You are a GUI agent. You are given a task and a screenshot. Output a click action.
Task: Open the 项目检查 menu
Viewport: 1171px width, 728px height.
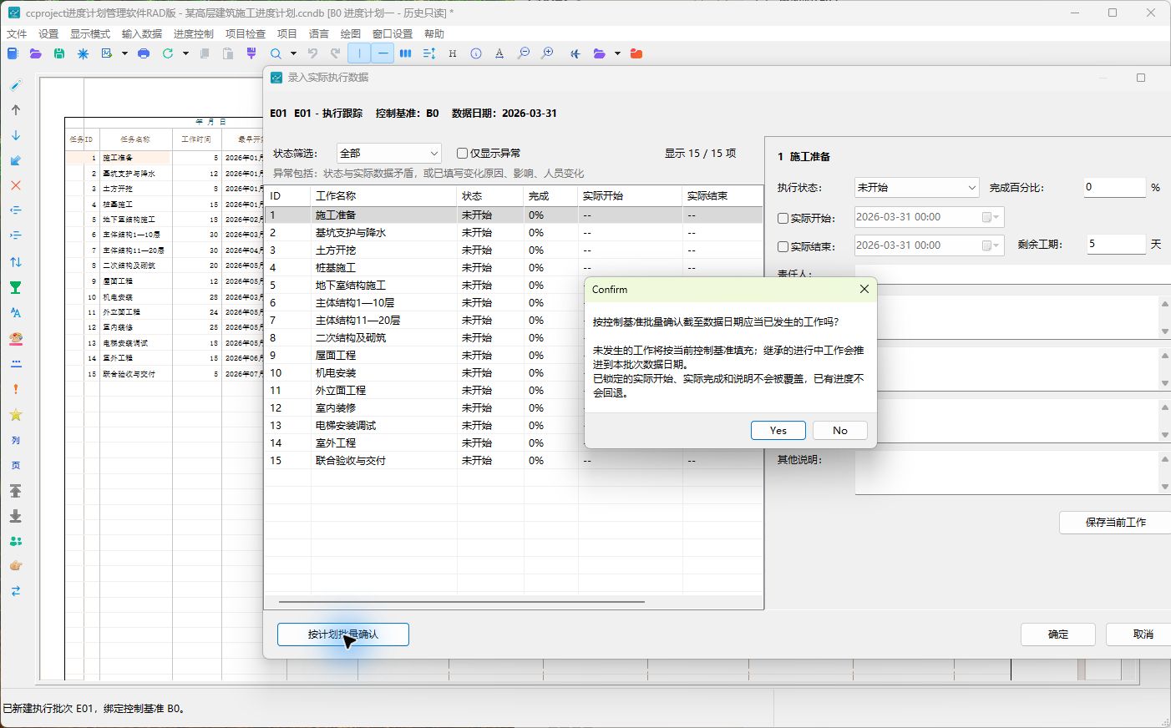246,33
